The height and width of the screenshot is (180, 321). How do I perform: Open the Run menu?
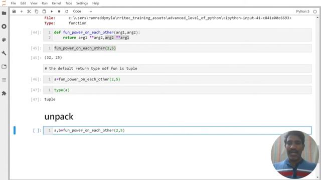click(x=45, y=3)
